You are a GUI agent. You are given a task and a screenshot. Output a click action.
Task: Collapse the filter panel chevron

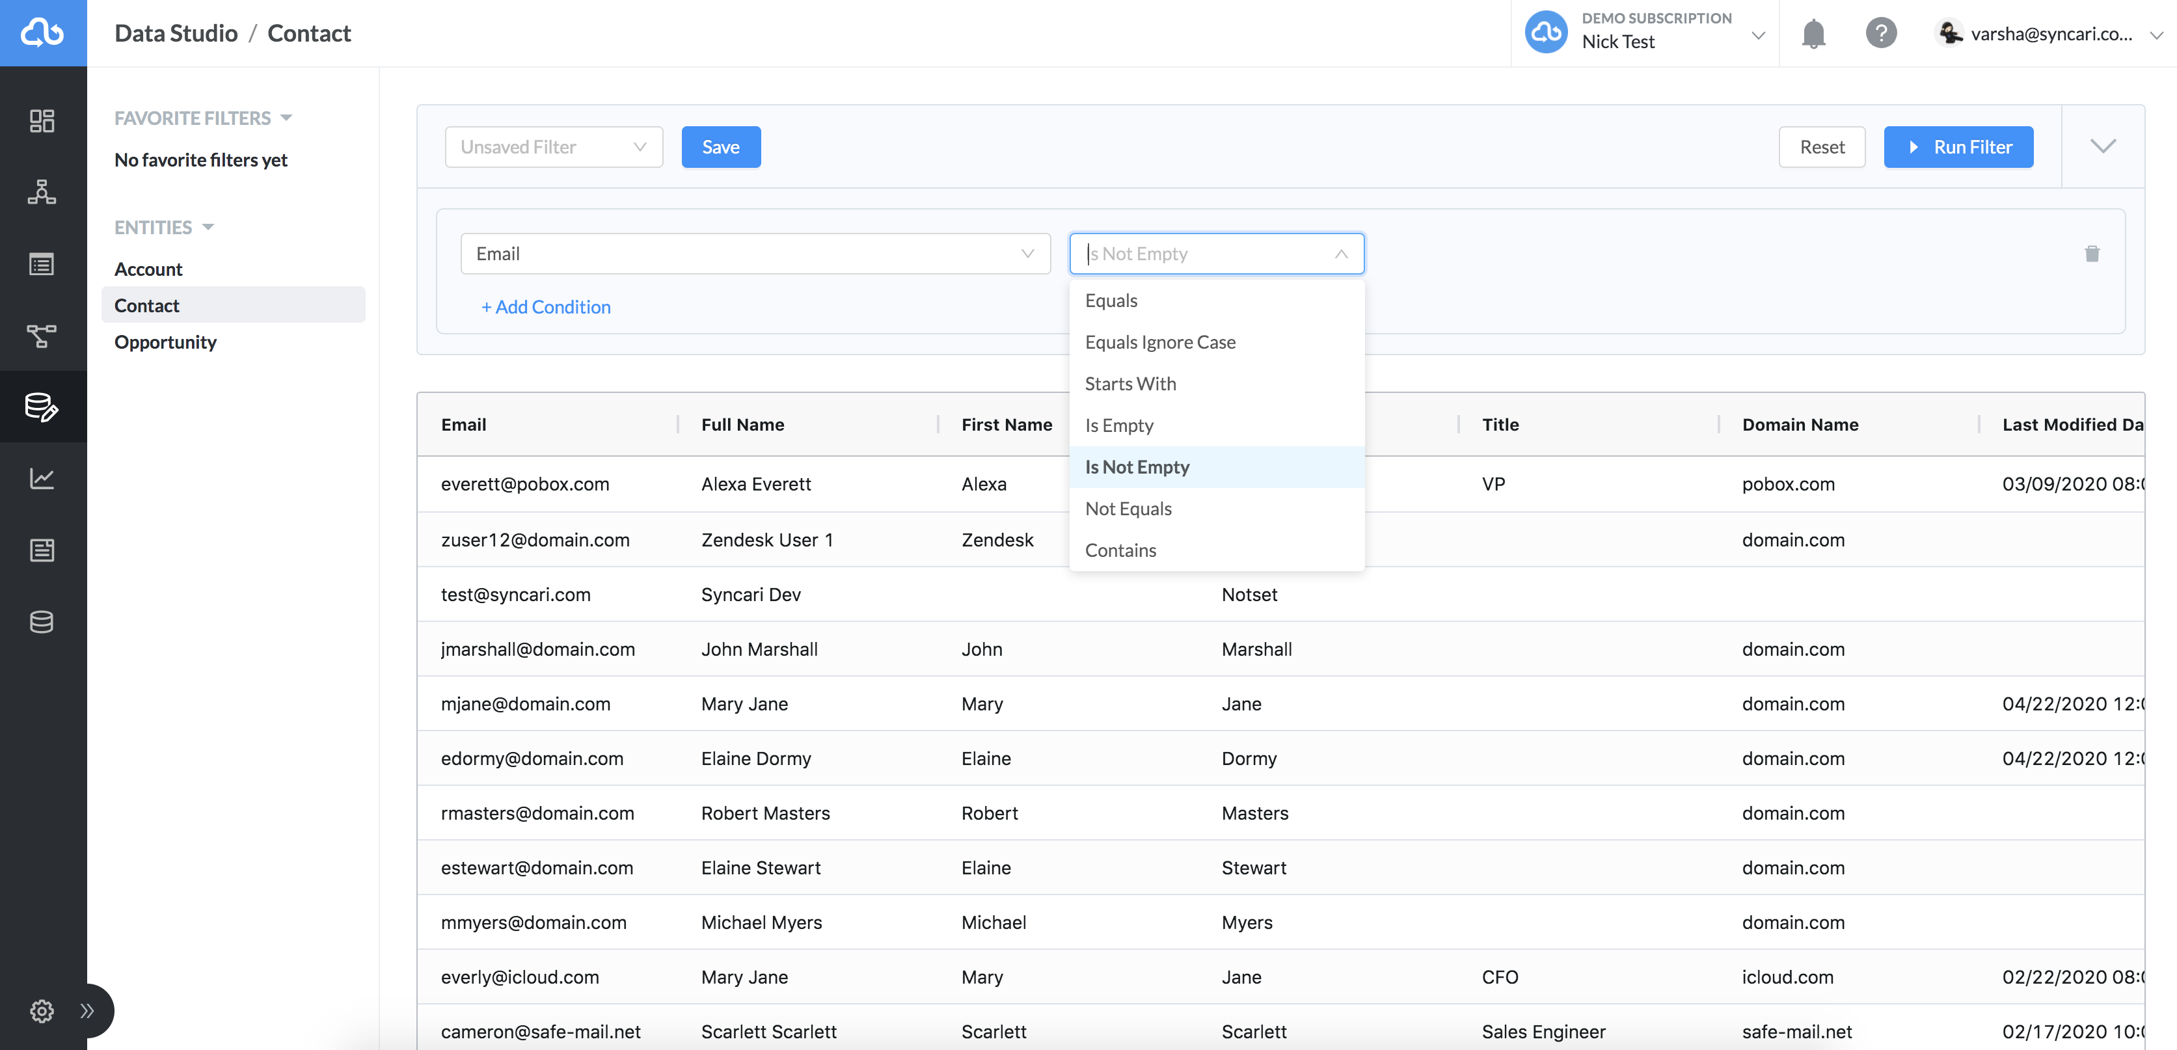tap(2103, 146)
